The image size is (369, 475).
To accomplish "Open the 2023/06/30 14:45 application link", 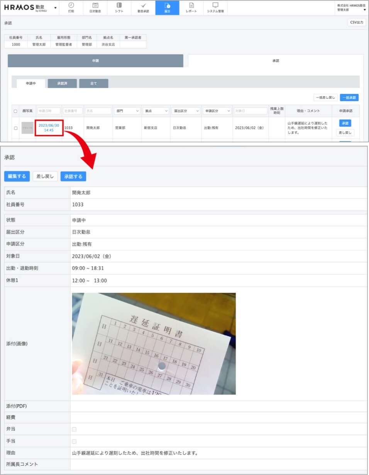I will coord(49,128).
